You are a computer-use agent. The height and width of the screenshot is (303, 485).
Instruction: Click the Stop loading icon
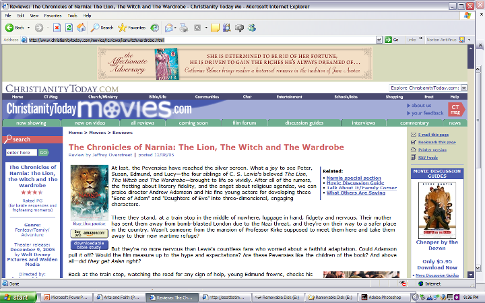pyautogui.click(x=56, y=28)
